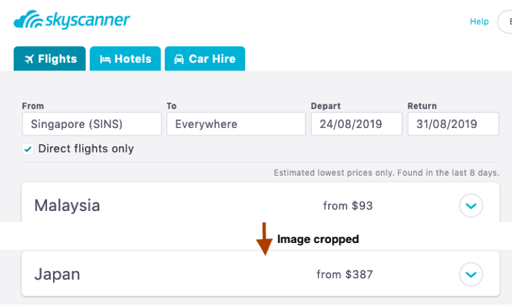This screenshot has width=512, height=307.
Task: Click the car icon on Car Hire tab
Action: (179, 59)
